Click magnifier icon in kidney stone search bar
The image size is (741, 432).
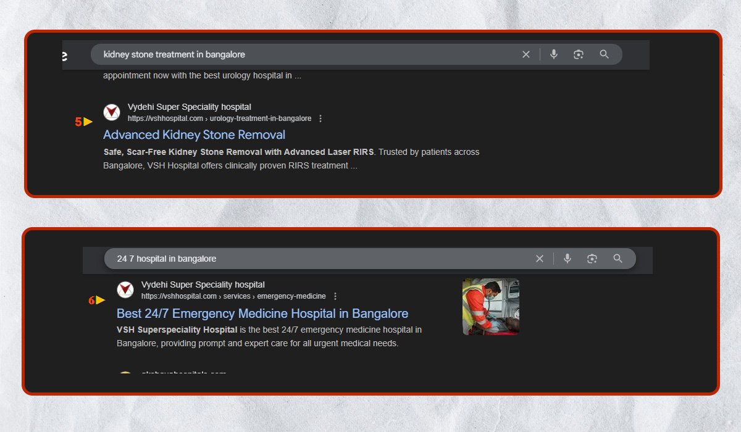click(x=605, y=54)
